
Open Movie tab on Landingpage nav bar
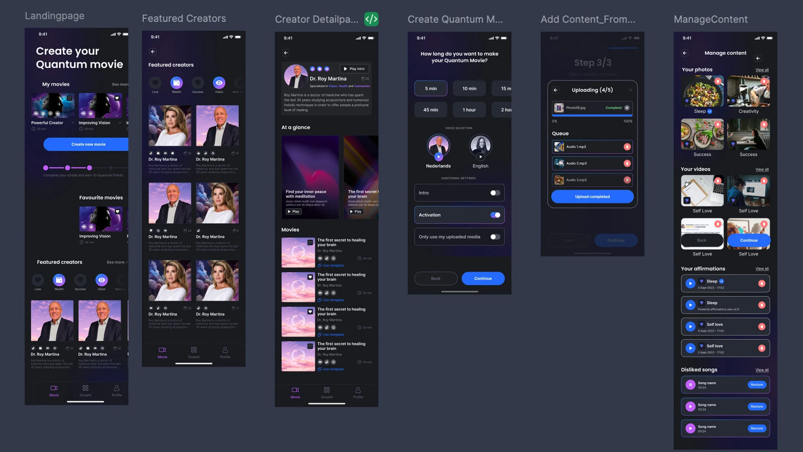pyautogui.click(x=54, y=391)
